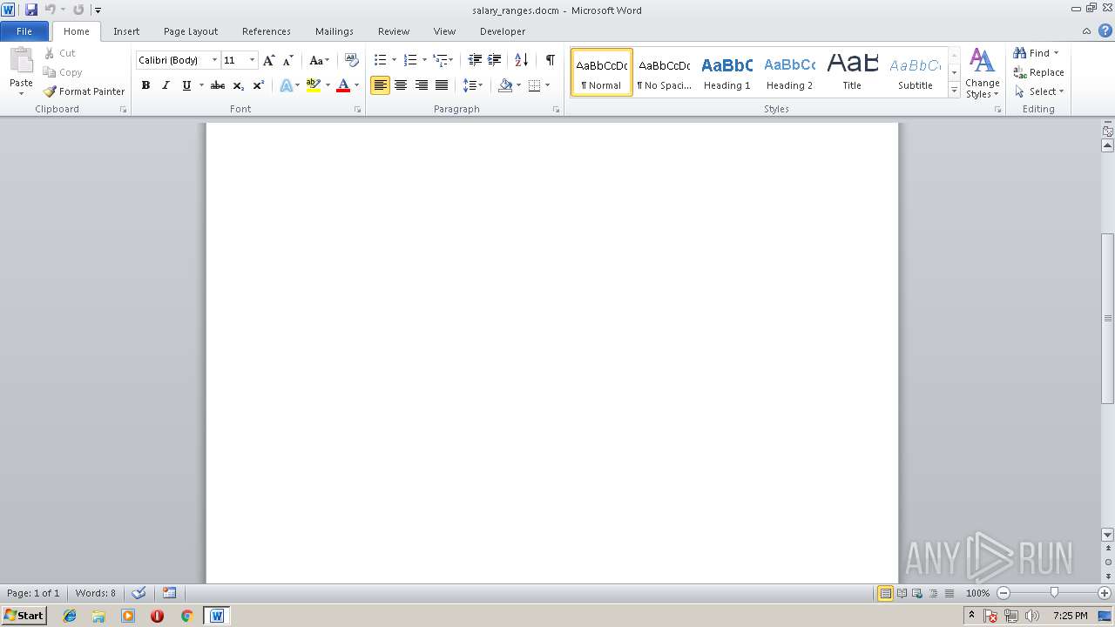Screen dimensions: 1115x627
Task: Apply red font color
Action: pos(343,85)
